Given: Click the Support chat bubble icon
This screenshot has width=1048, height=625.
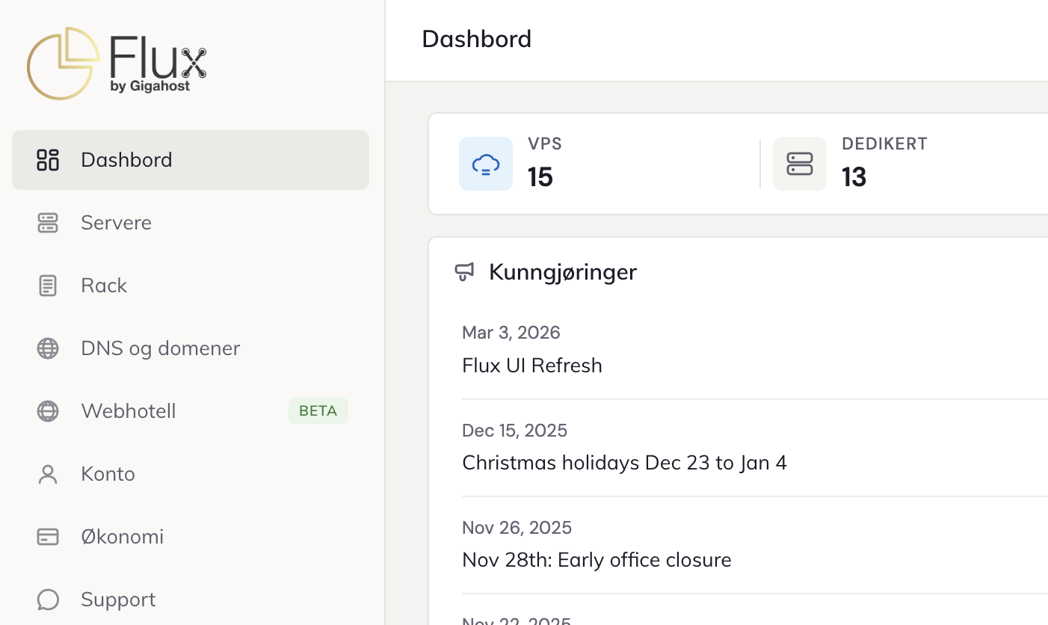Looking at the screenshot, I should (48, 600).
